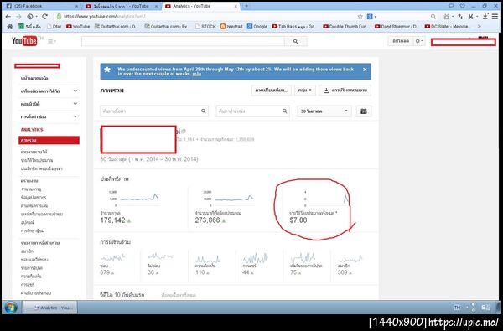Click the อัปโหลด upload button
The image size is (503, 331).
401,41
